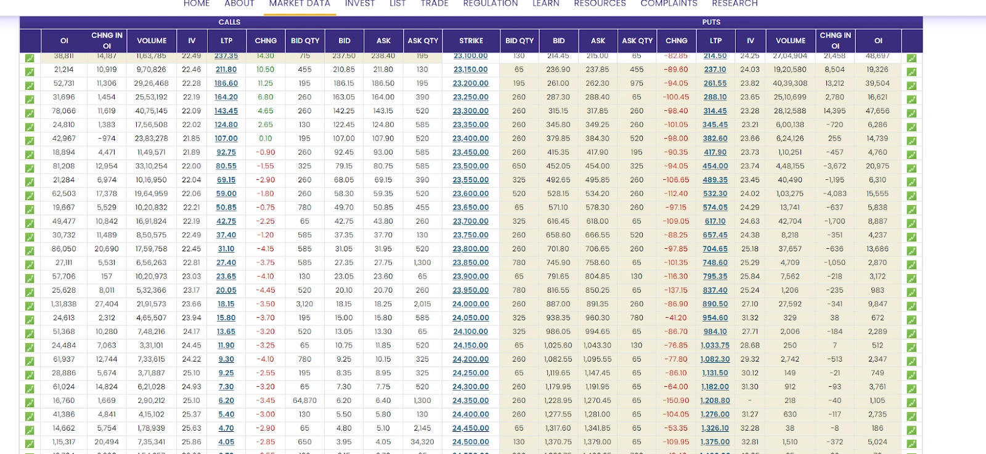Viewport: 986px width, 454px height.
Task: Open the puts LTP link 454.00
Action: point(715,166)
